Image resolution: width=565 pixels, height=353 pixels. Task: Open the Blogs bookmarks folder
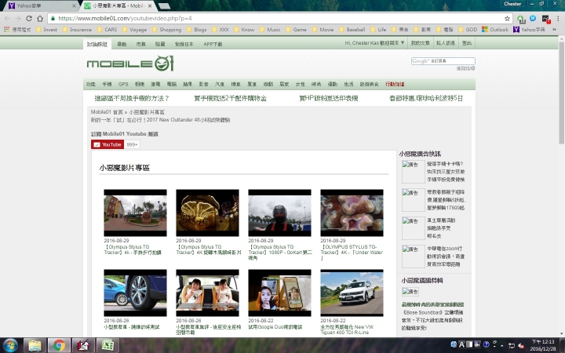point(196,30)
